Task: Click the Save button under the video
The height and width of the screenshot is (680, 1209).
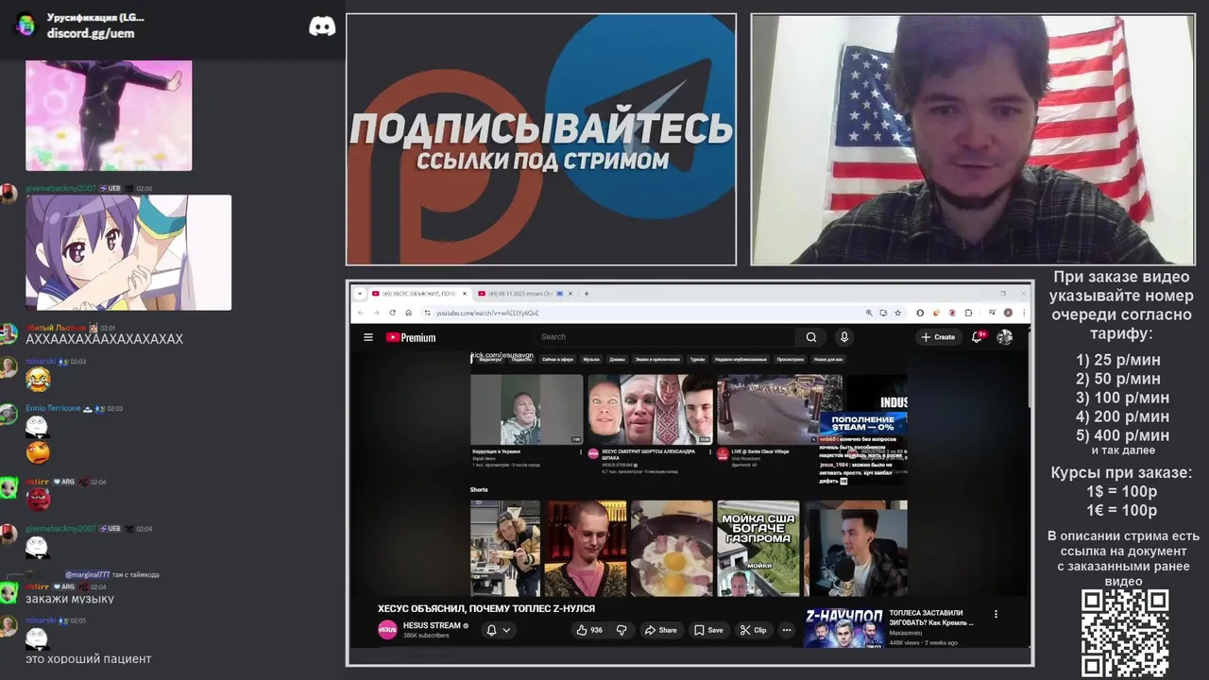Action: pyautogui.click(x=708, y=630)
